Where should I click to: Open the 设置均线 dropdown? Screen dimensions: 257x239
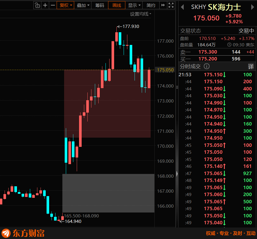tap(141, 14)
